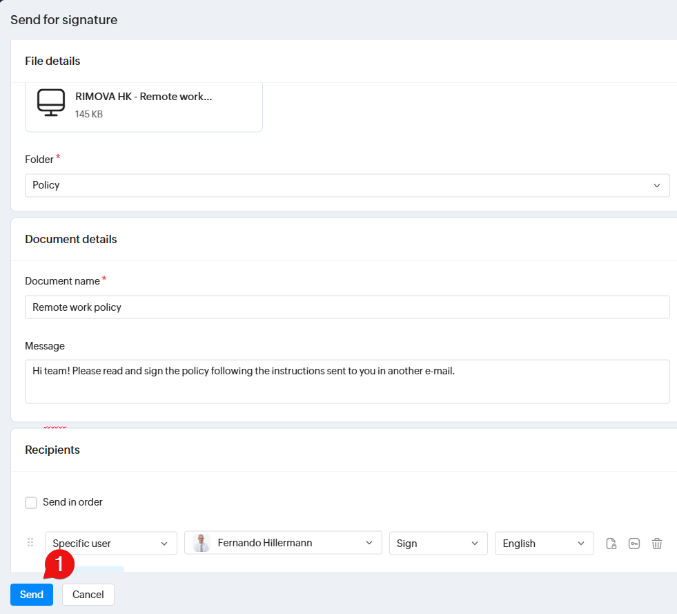Click the Document details section heading
Screen dimensions: 677x614
(71, 239)
